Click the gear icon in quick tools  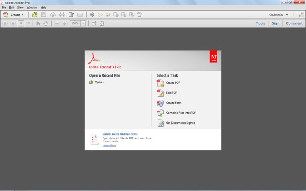pyautogui.click(x=92, y=15)
